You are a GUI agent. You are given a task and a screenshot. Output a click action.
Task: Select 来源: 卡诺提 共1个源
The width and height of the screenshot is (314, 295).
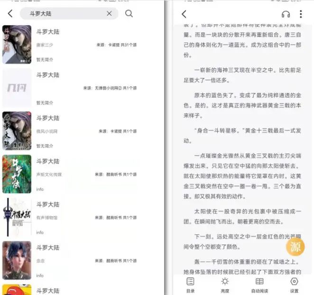tap(118, 131)
